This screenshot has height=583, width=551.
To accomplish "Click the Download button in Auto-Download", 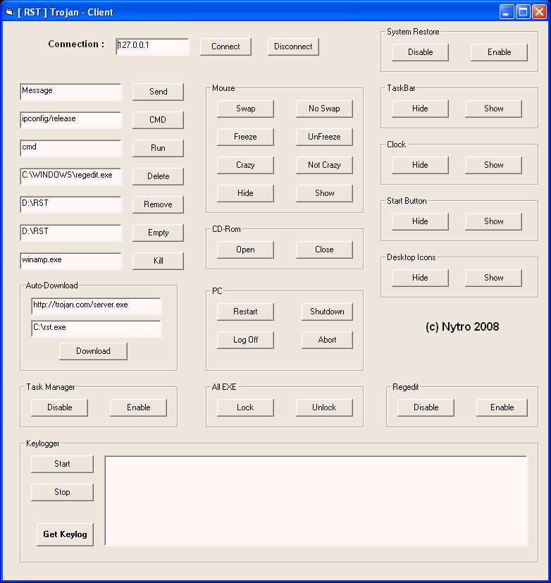I will click(x=93, y=351).
